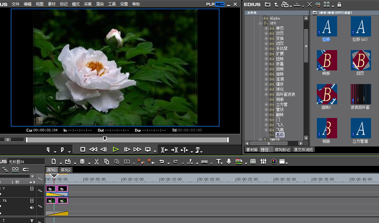Screen dimensions: 379x223
Task: Open the 渲染 menu
Action: pyautogui.click(x=100, y=4)
